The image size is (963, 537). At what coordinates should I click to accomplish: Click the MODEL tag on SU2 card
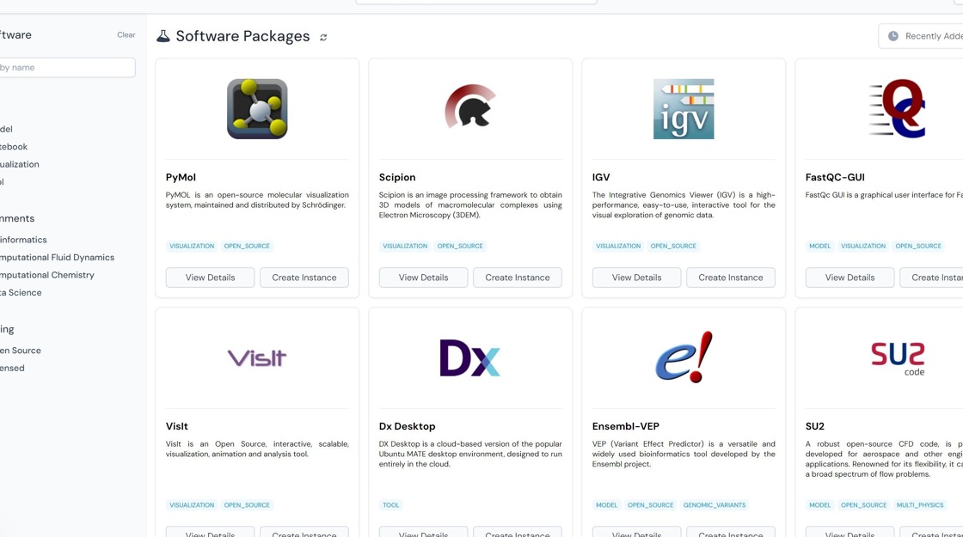820,505
